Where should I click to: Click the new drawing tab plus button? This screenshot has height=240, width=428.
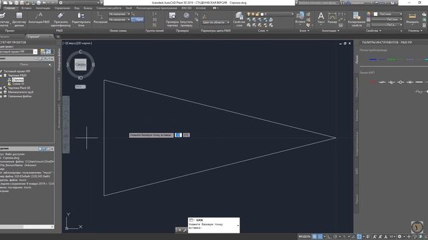[58, 37]
